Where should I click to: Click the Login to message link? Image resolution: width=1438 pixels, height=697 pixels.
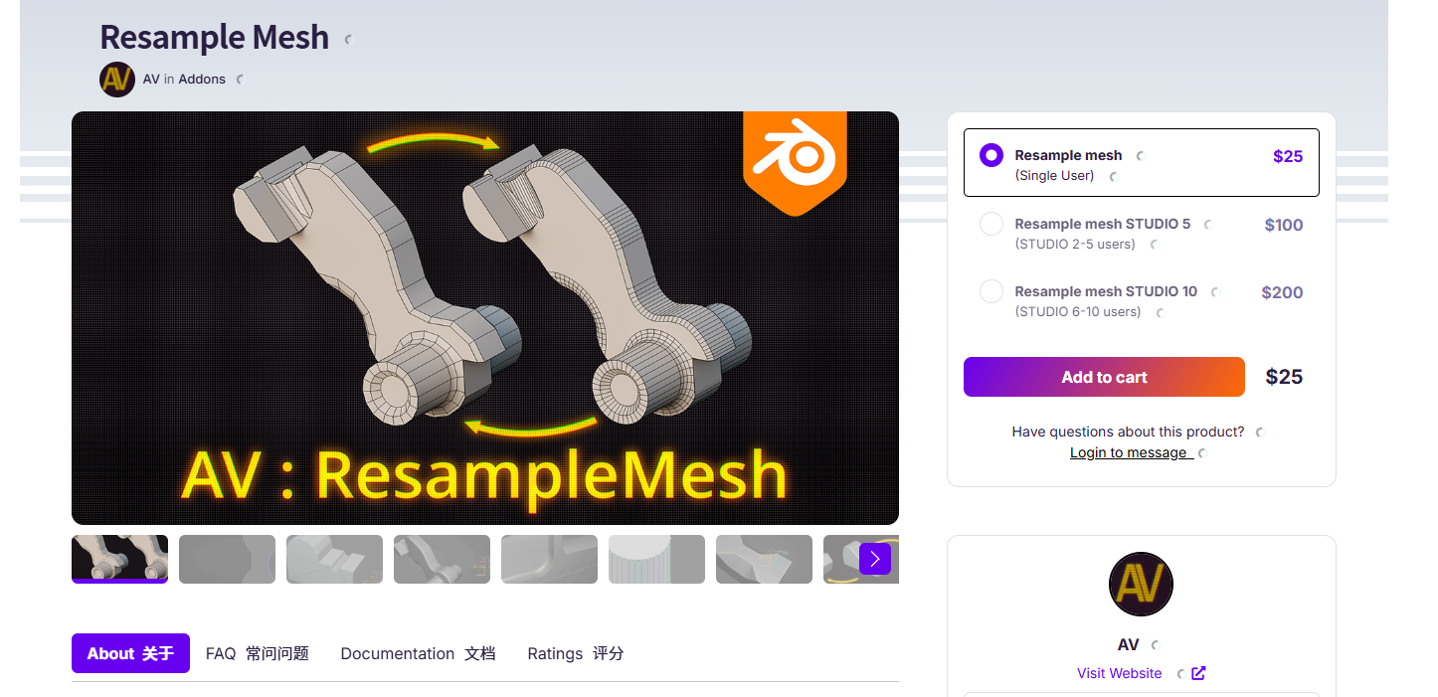(x=1132, y=452)
